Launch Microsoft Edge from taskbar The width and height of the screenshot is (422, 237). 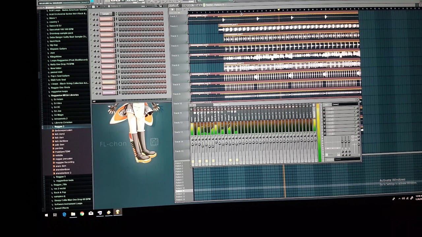[64, 215]
